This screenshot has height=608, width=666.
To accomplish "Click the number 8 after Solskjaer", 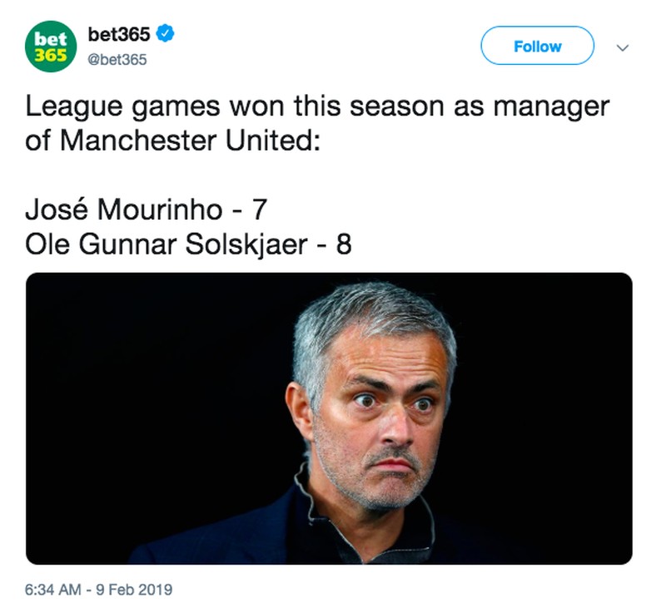I will [x=344, y=245].
